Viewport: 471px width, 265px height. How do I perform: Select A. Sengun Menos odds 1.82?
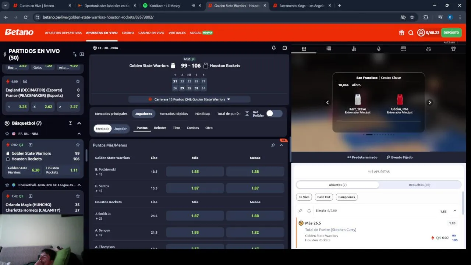[x=255, y=232]
